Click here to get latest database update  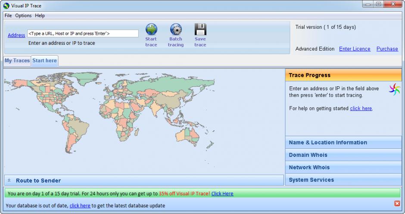80,206
